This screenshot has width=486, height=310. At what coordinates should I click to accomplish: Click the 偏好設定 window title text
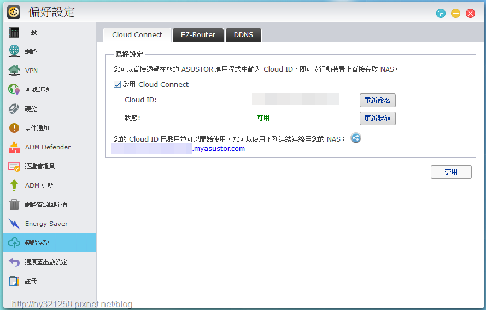tap(52, 12)
